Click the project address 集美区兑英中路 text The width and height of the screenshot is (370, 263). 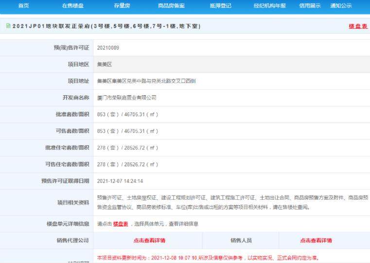pos(146,81)
